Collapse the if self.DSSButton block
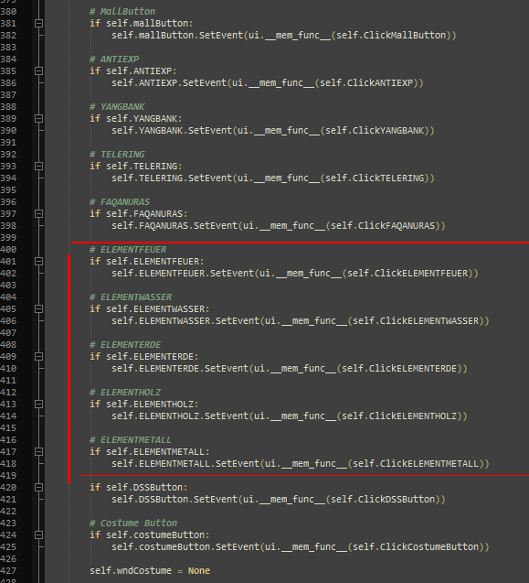Viewport: 529px width, 583px height. coord(38,488)
